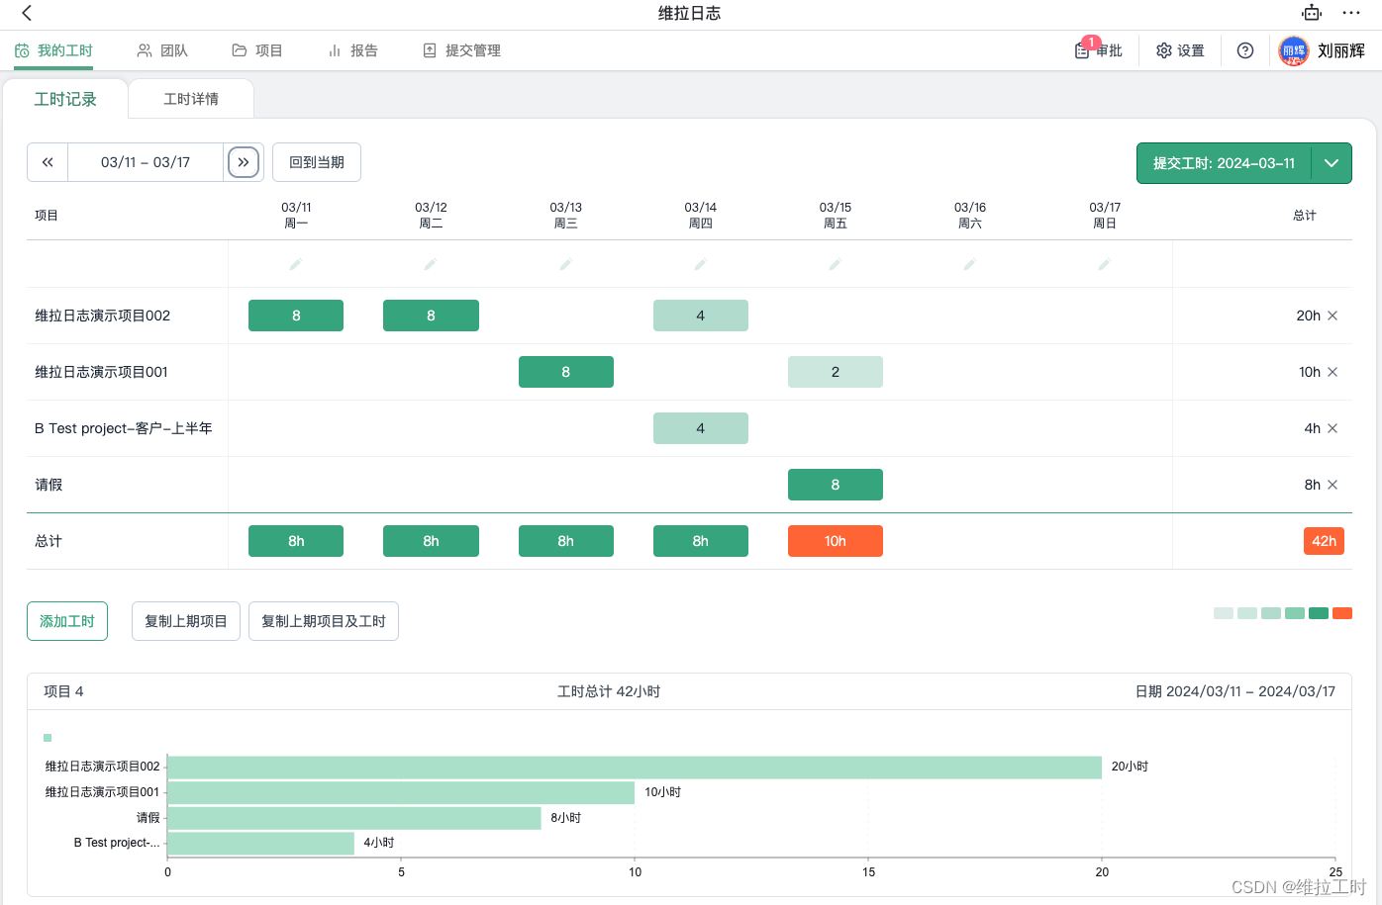Click 2-hour cell for project 001 on Friday
The height and width of the screenshot is (905, 1382).
tap(836, 372)
